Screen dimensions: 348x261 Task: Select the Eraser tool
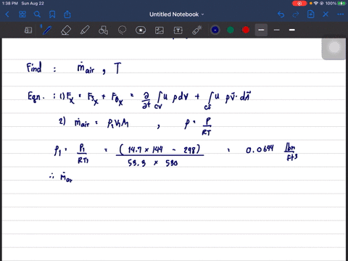[66, 30]
